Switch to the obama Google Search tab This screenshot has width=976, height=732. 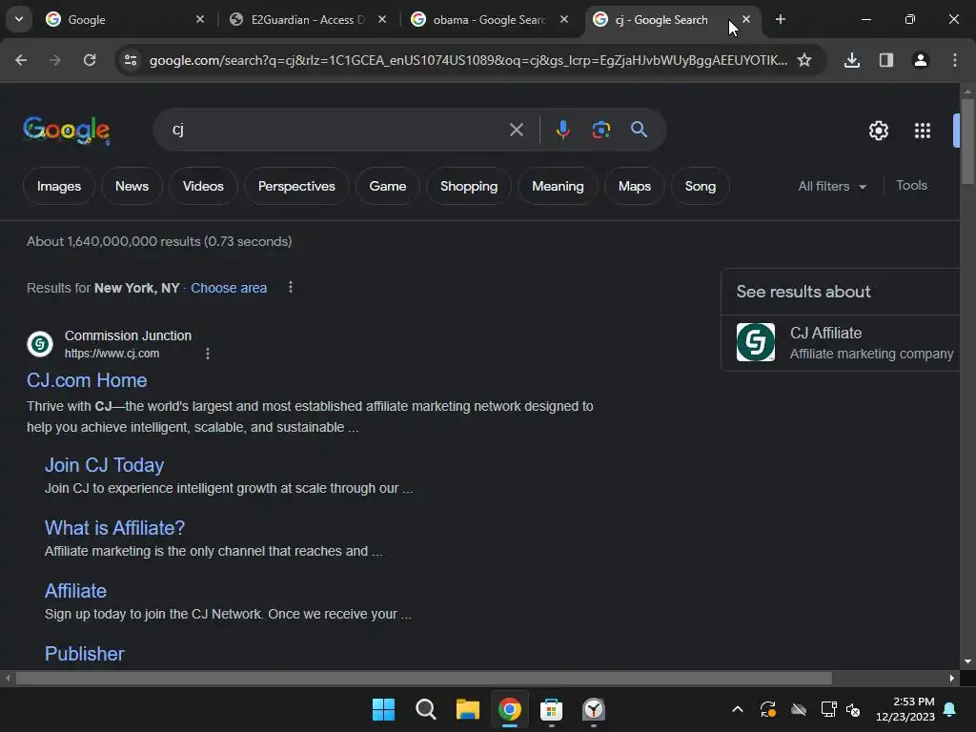(x=490, y=20)
